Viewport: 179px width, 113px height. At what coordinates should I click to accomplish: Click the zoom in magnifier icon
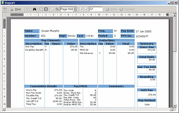tap(57, 9)
